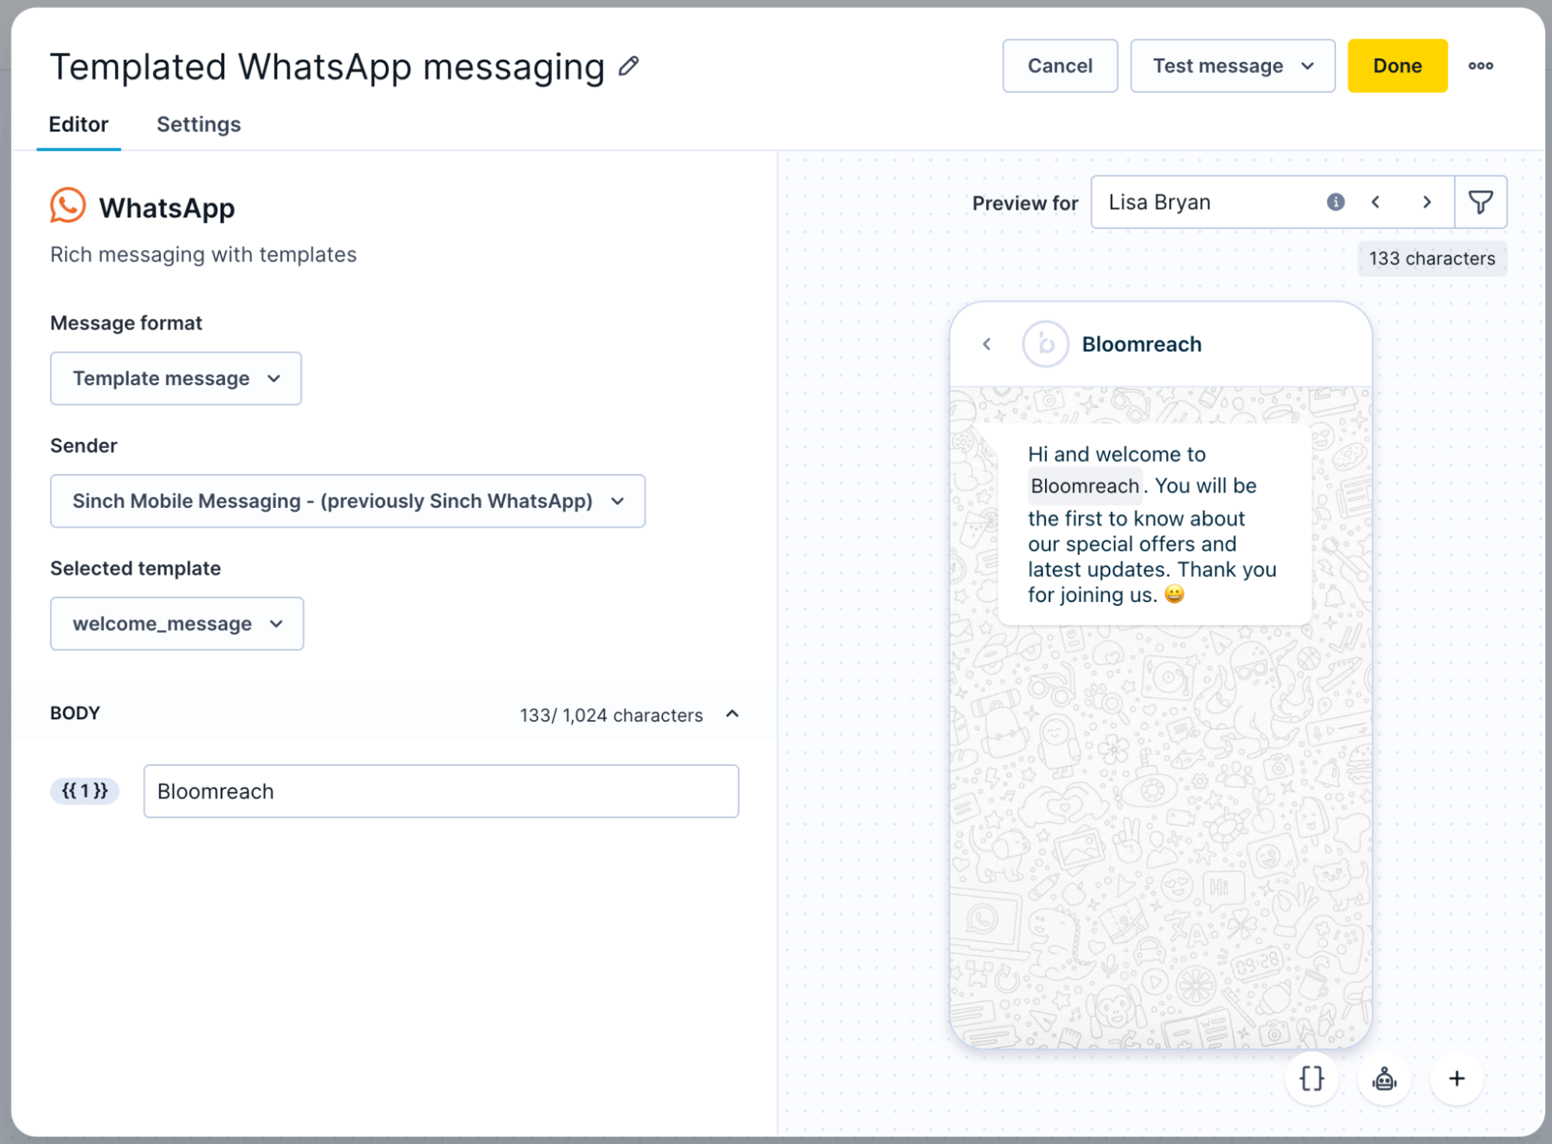Click the Rich messaging with templates subtitle
1552x1144 pixels.
pyautogui.click(x=203, y=255)
